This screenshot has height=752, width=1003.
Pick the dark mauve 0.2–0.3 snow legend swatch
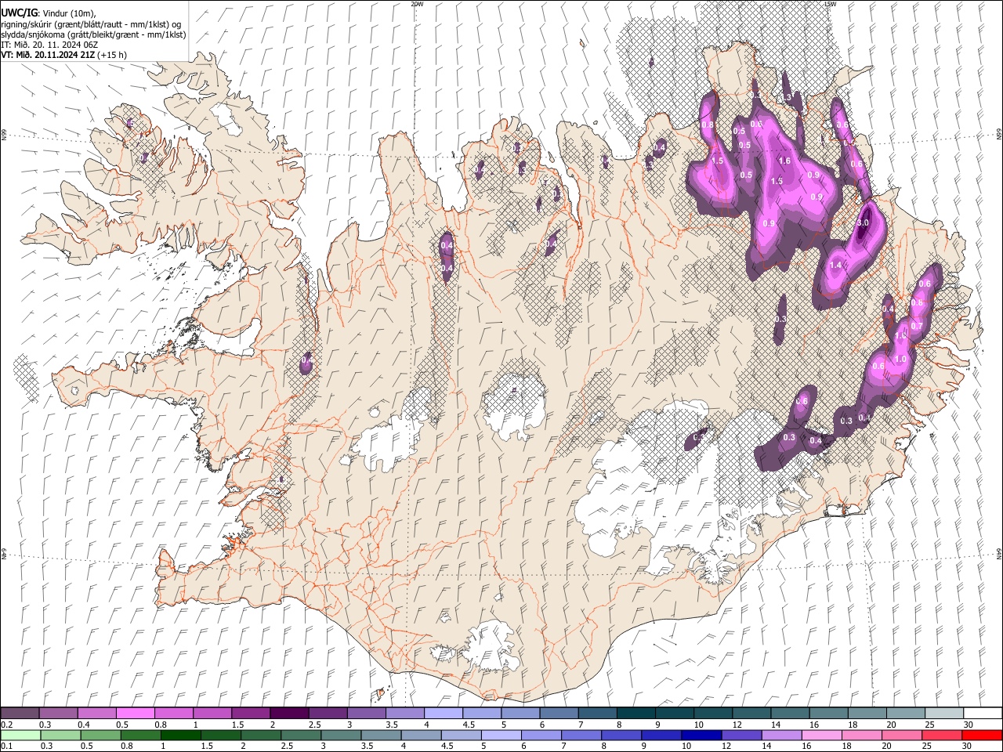[x=20, y=714]
